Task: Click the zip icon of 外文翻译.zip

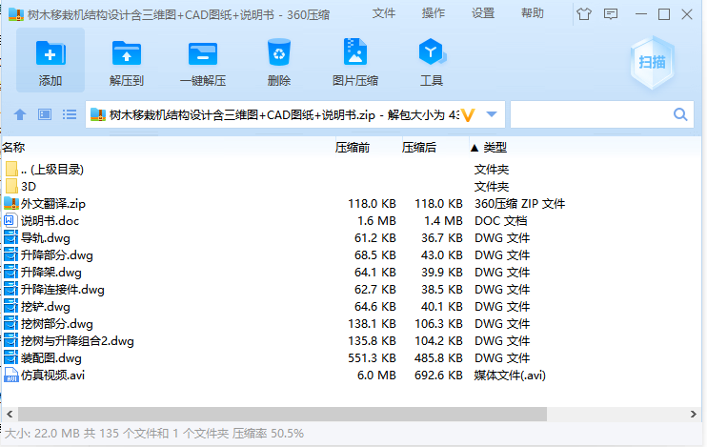Action: pos(10,203)
